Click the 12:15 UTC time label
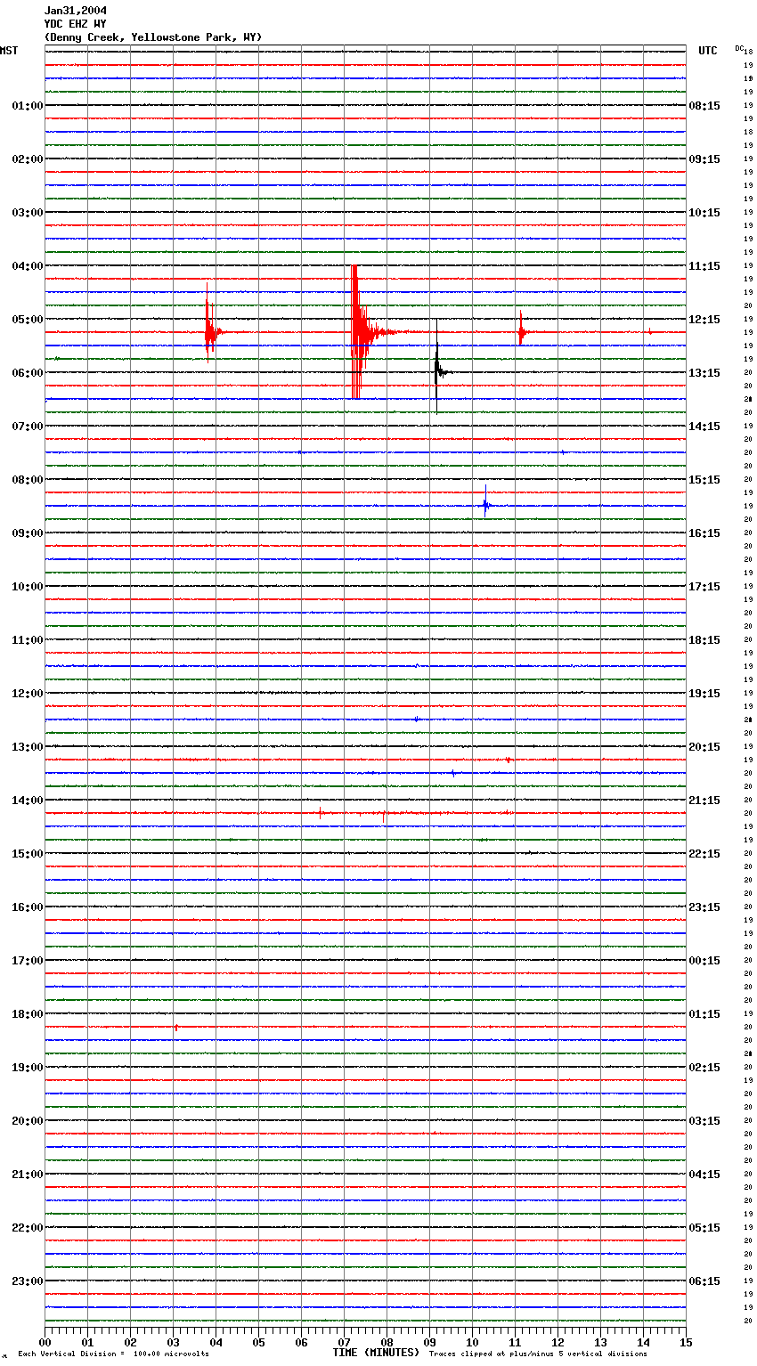The height and width of the screenshot is (1366, 757). click(x=704, y=320)
